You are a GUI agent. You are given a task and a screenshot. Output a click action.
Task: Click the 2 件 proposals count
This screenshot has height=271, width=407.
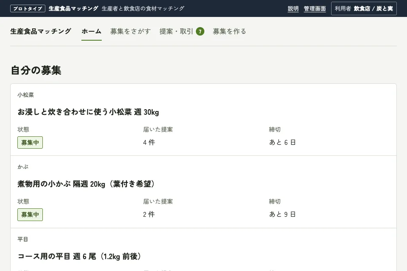click(x=149, y=214)
